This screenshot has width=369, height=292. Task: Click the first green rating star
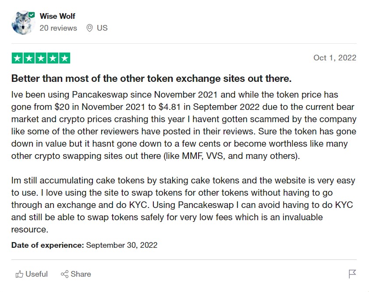[17, 58]
